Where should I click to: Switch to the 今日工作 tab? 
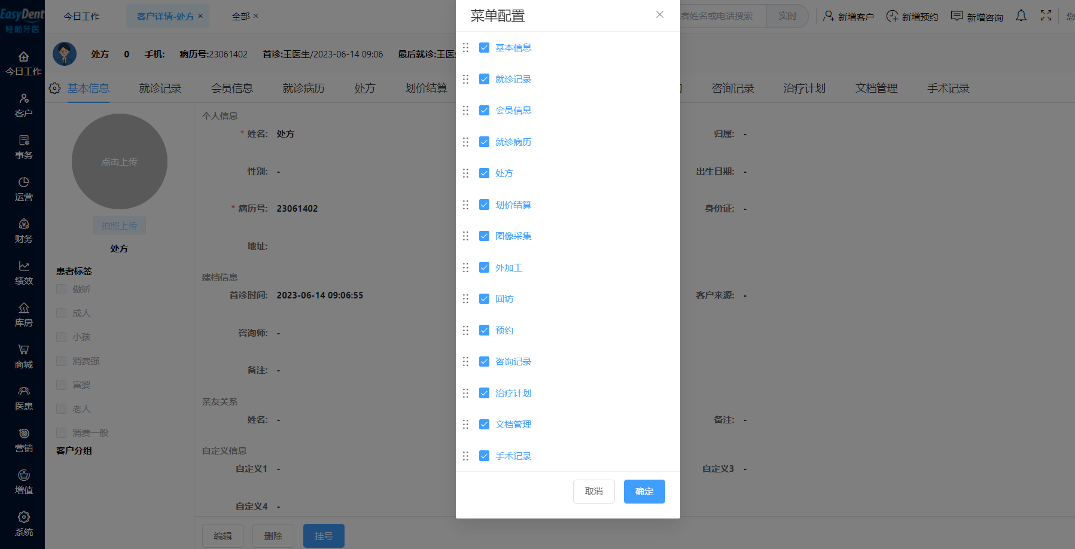(x=82, y=16)
